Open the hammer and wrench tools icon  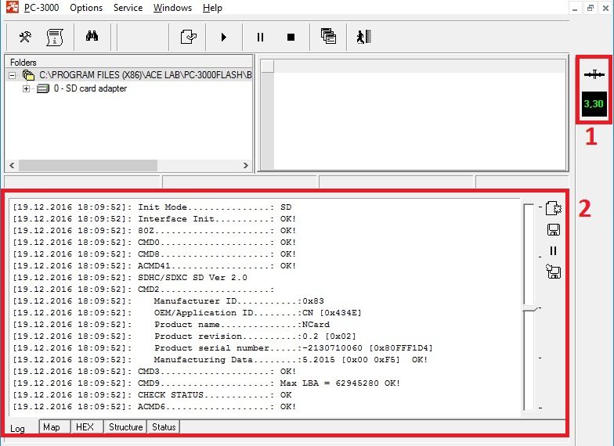[25, 38]
